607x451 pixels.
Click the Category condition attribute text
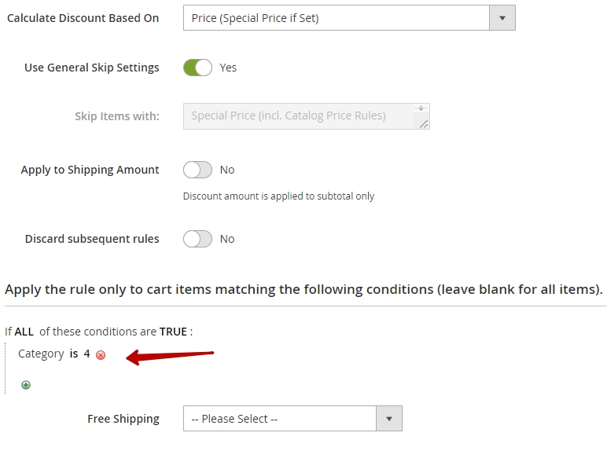click(x=41, y=354)
